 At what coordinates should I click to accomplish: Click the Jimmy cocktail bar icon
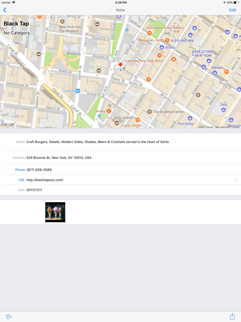point(109,111)
